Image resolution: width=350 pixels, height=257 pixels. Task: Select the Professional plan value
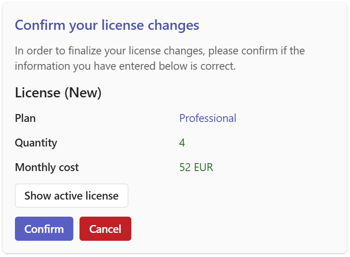(208, 118)
